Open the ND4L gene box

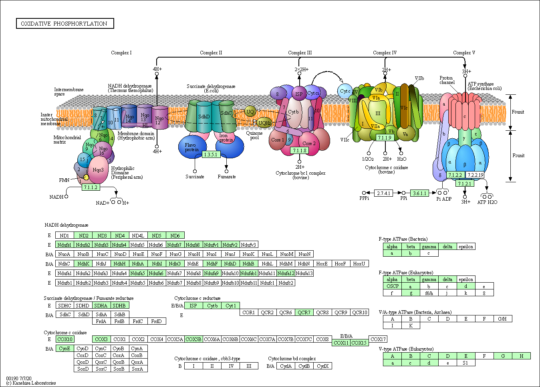tap(138, 235)
